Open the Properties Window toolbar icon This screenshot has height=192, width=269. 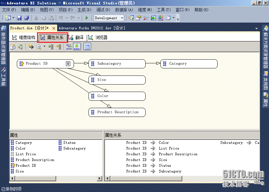[139, 18]
